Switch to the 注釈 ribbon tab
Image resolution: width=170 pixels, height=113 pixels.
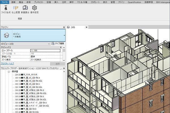[64, 2]
